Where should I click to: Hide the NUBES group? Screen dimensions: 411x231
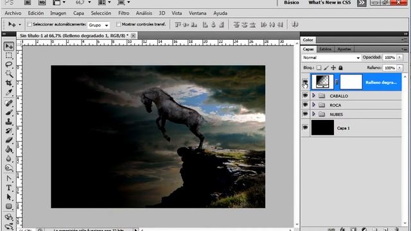click(305, 114)
